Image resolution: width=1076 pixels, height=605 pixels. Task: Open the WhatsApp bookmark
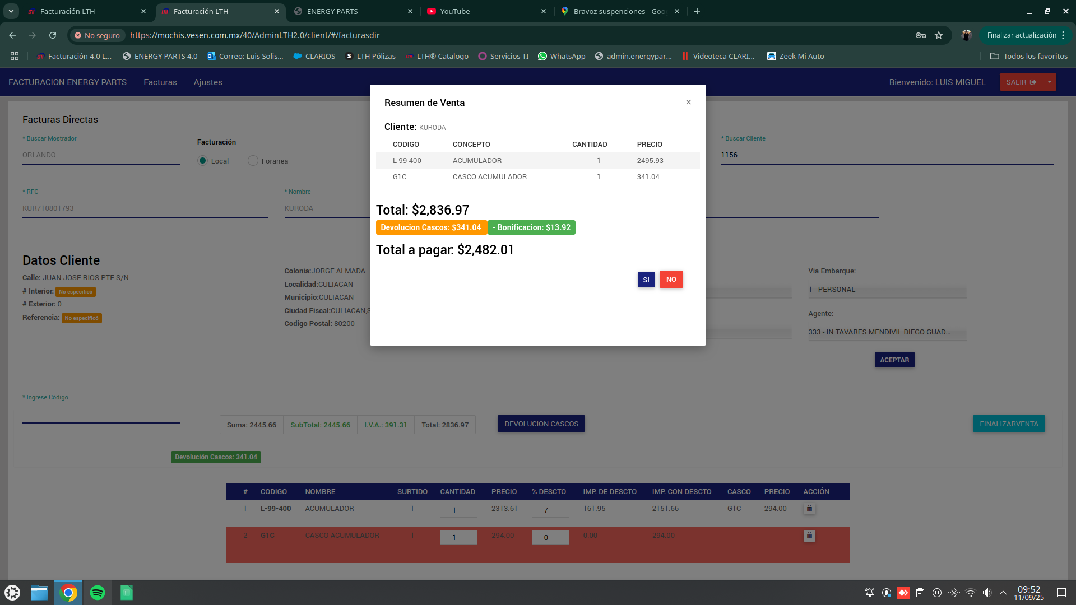tap(561, 56)
